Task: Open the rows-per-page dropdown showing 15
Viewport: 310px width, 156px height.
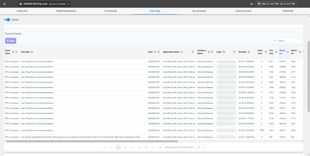Action: pyautogui.click(x=201, y=147)
